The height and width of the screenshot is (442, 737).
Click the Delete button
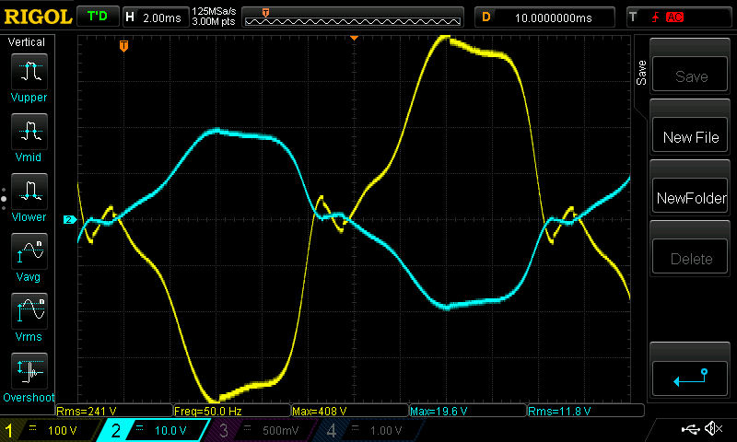coord(690,257)
